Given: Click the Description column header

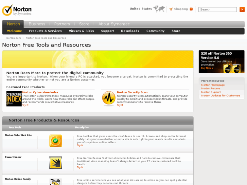Looking at the screenshot, I should (82, 127).
